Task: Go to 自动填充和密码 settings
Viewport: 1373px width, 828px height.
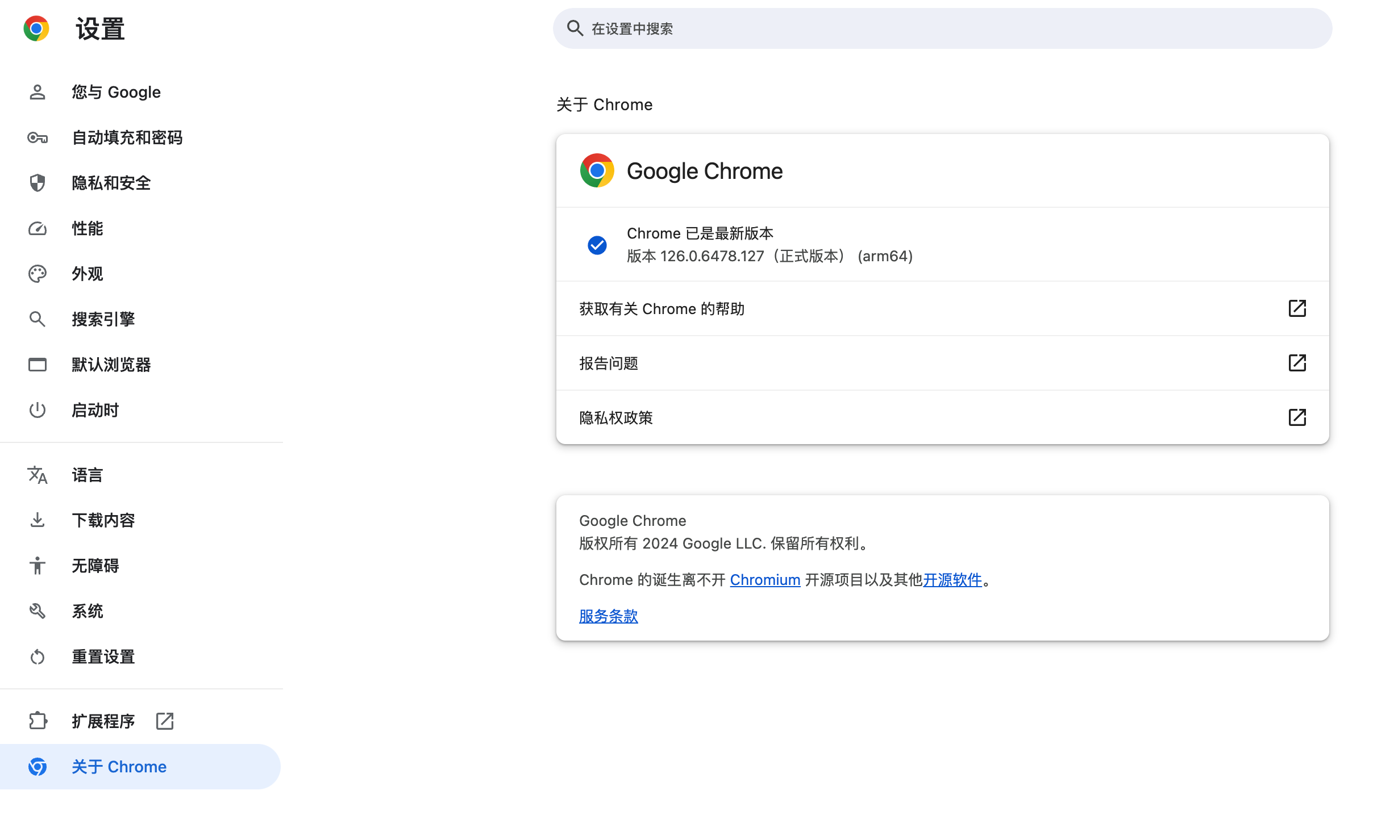Action: click(x=140, y=137)
